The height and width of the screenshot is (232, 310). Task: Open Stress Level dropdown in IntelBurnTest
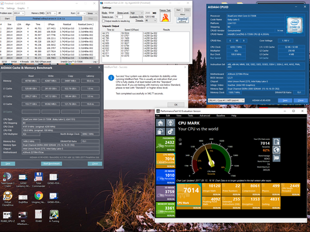tap(136, 13)
